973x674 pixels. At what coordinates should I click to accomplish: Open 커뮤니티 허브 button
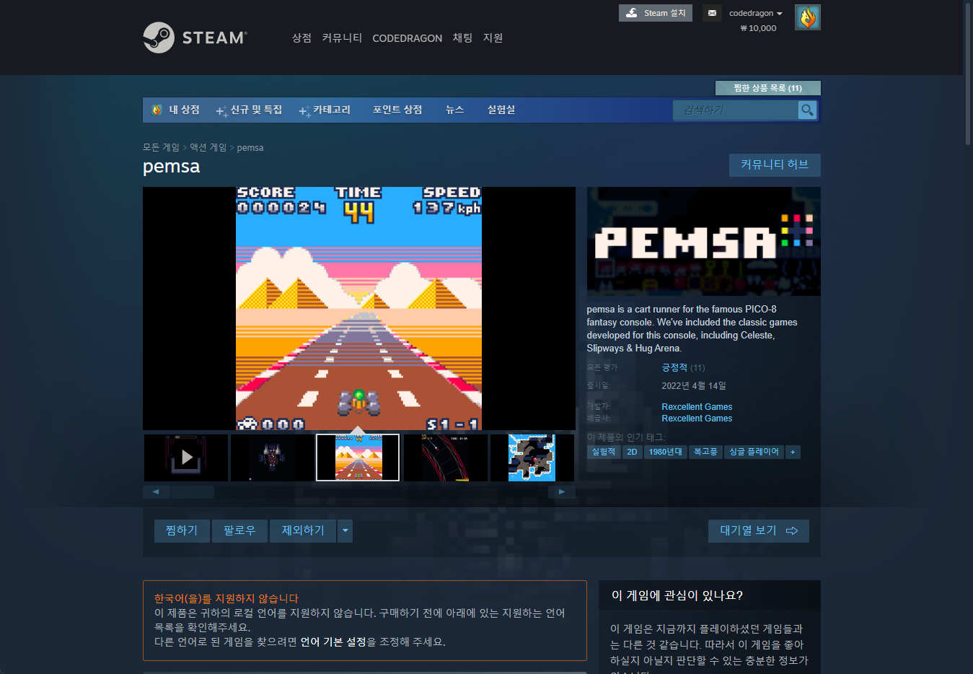(x=775, y=165)
